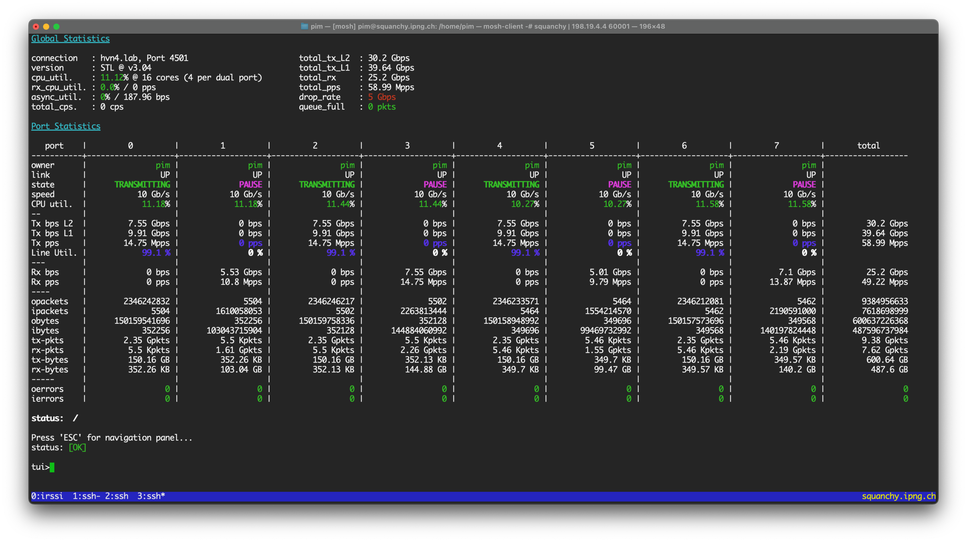Viewport: 967px width, 542px height.
Task: Click the yellow minimize window button
Action: tap(46, 27)
